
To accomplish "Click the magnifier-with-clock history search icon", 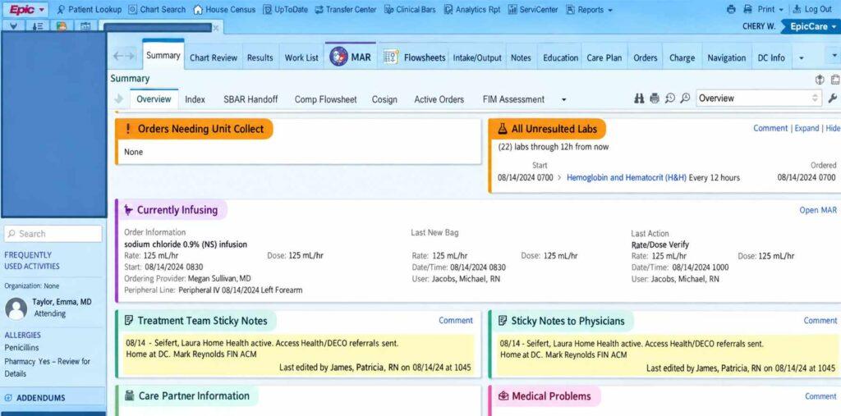I will 670,98.
